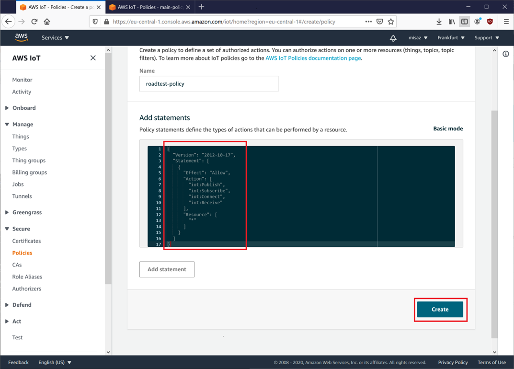Collapse the Manage section

[23, 124]
